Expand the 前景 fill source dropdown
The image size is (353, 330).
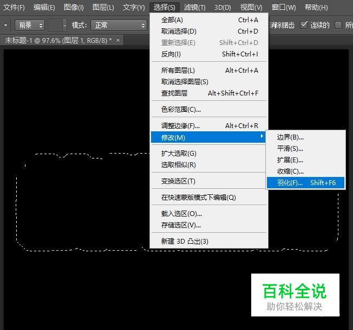30,25
